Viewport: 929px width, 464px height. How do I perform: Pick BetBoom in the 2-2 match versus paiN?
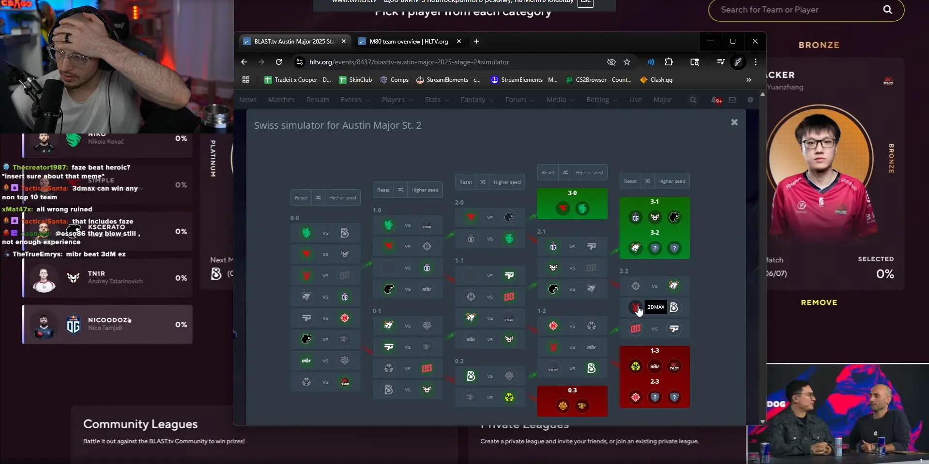pyautogui.click(x=636, y=329)
